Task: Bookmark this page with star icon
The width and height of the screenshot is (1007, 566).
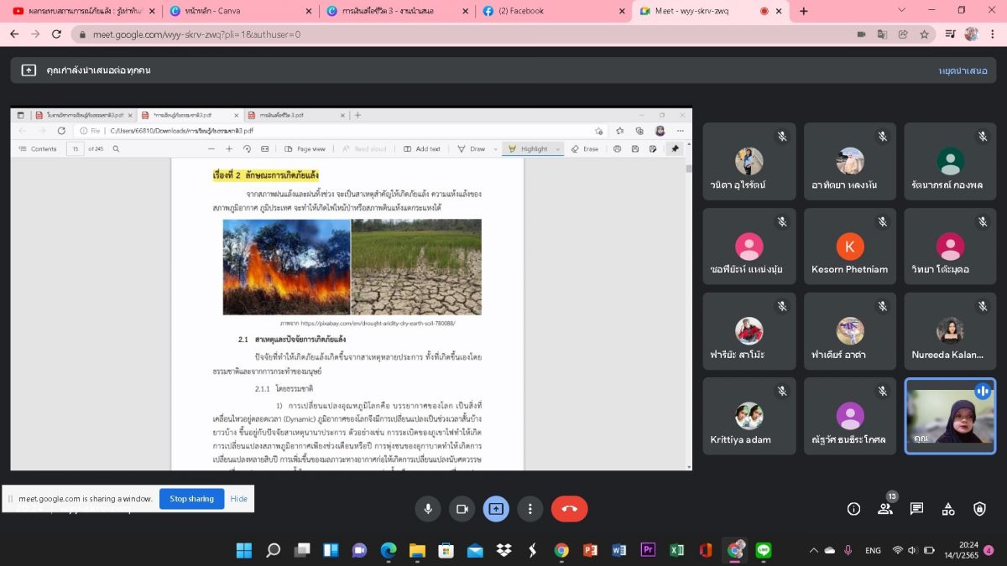Action: [x=924, y=34]
